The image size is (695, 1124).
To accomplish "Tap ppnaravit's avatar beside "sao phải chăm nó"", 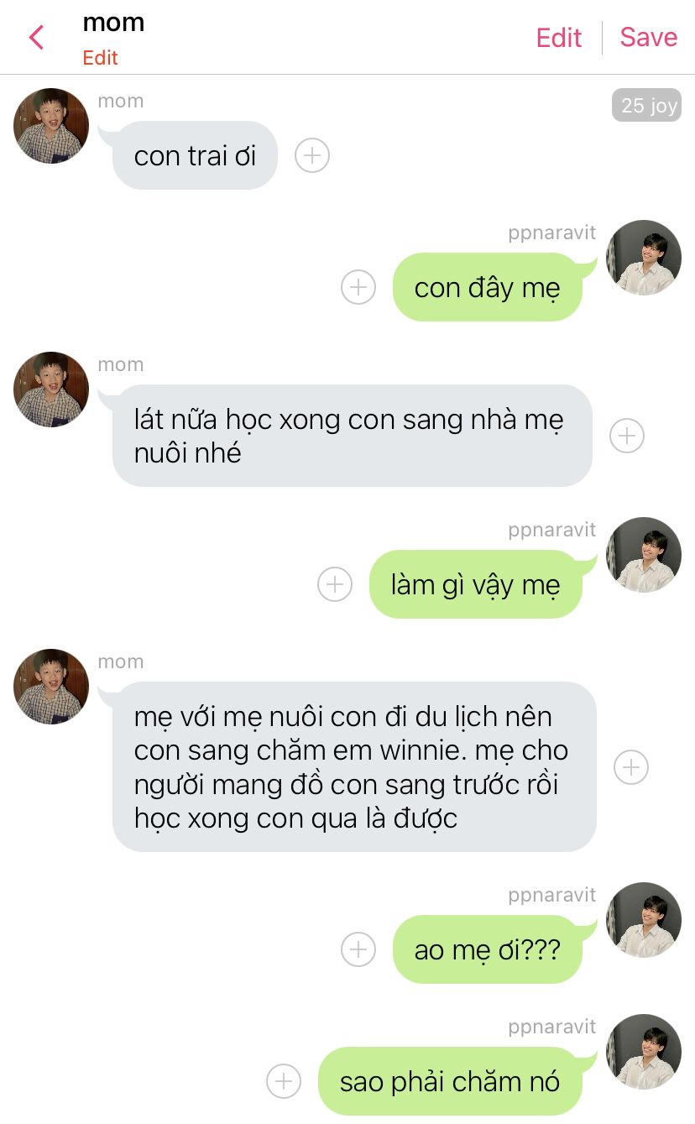I will pos(644,1052).
